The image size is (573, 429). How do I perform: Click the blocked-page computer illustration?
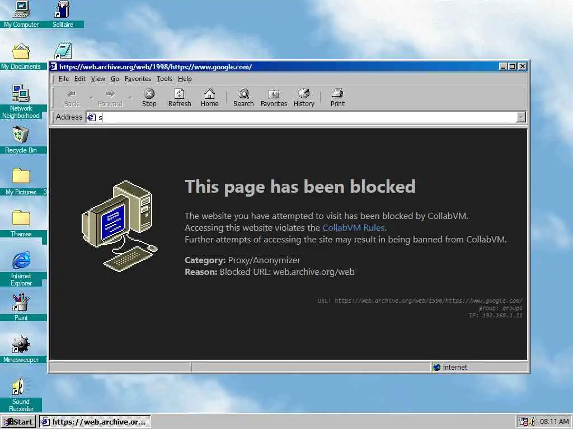tap(120, 226)
